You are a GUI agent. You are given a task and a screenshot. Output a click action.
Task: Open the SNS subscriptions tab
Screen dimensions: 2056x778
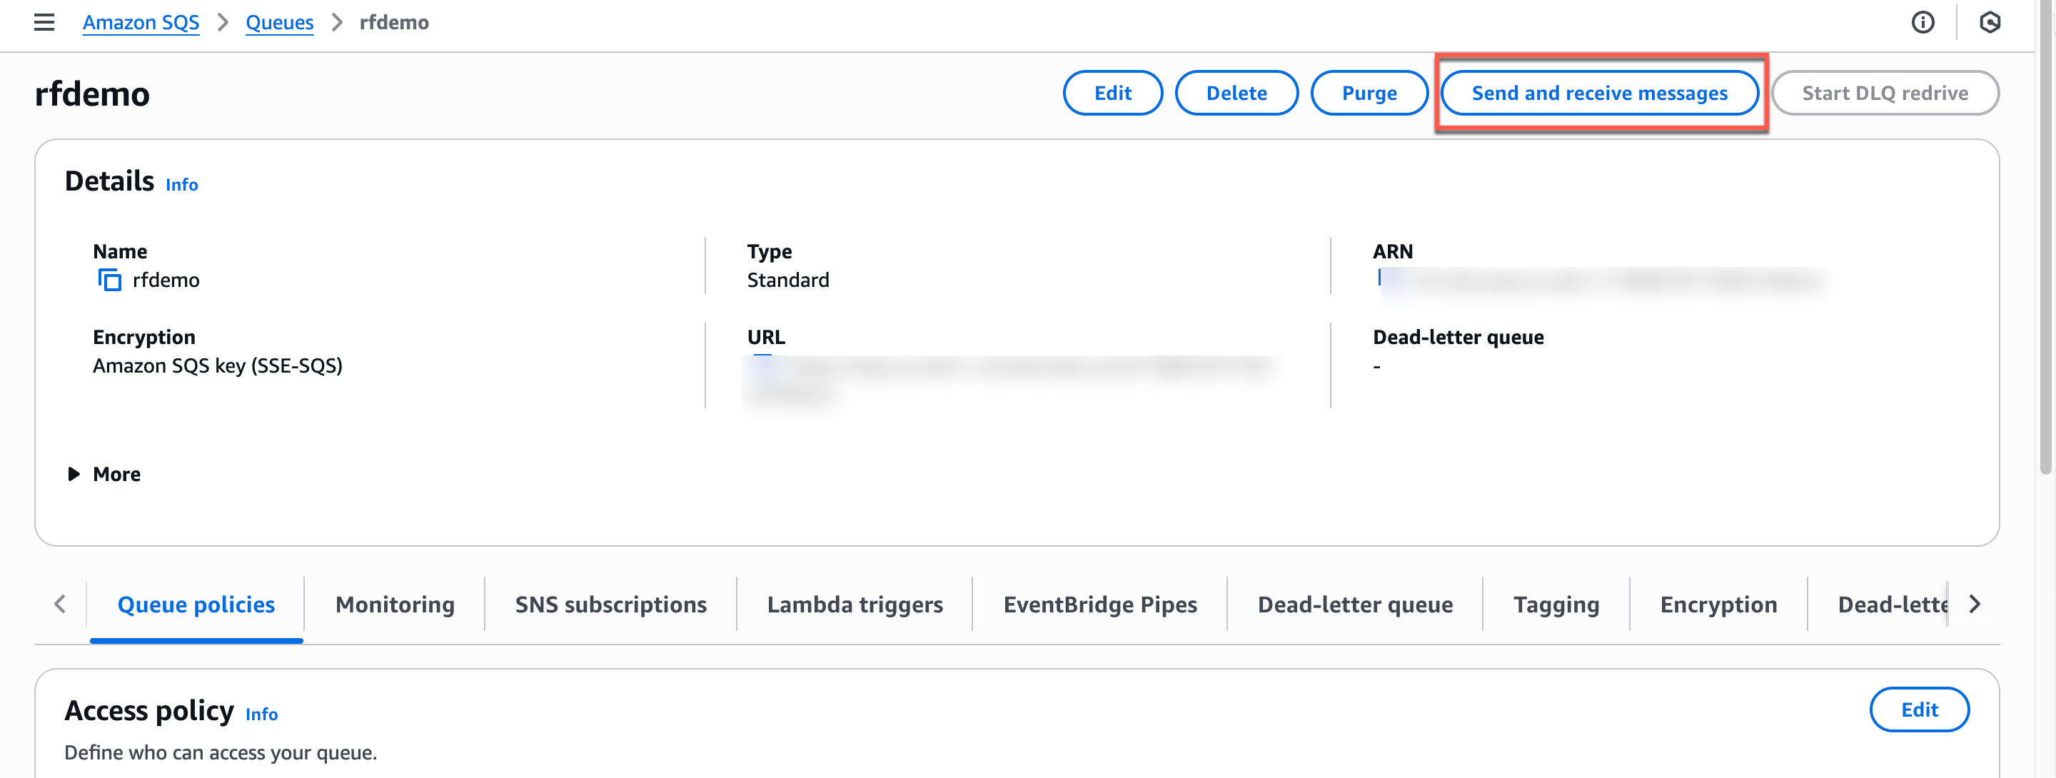pos(610,604)
